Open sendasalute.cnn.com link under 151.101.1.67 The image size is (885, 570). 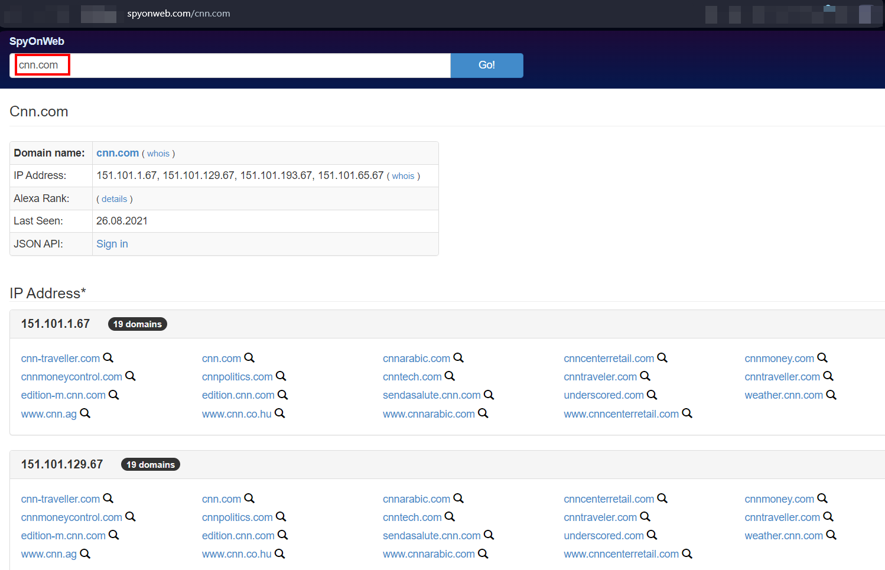(432, 395)
